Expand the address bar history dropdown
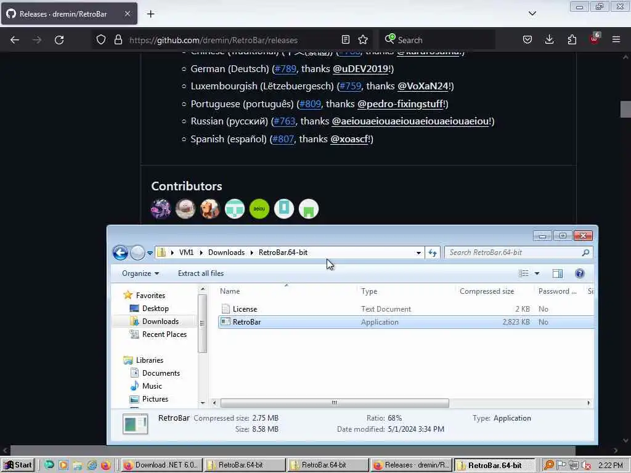Screen dimensions: 631x473 point(418,253)
